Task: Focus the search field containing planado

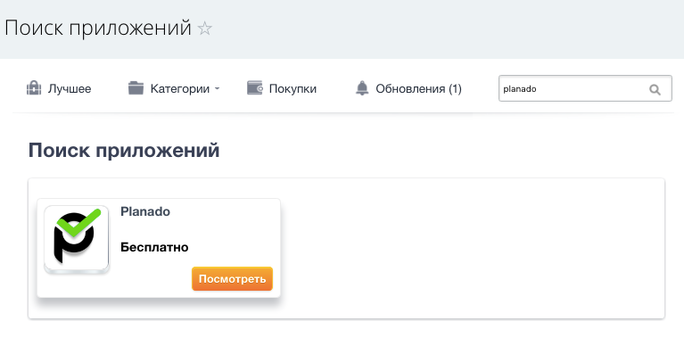Action: point(585,88)
